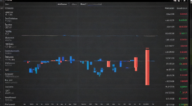
Task: Click the bottom green value in rightmost column
Action: click(x=183, y=104)
